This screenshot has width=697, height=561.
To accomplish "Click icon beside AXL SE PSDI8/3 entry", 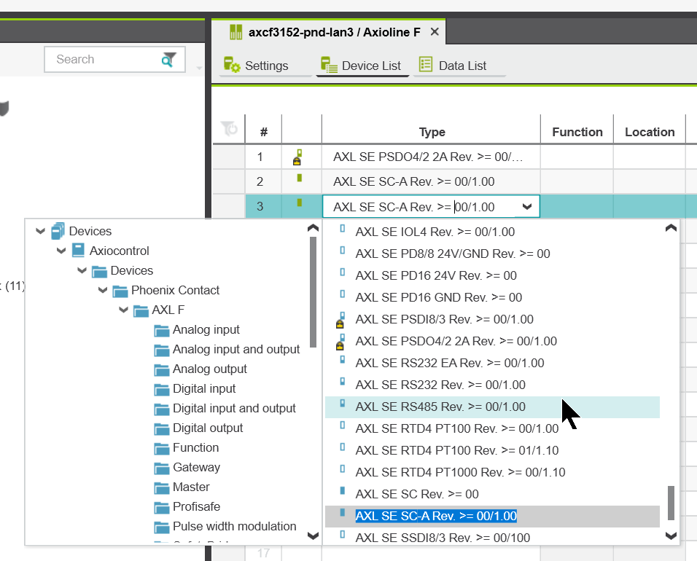I will (x=340, y=320).
